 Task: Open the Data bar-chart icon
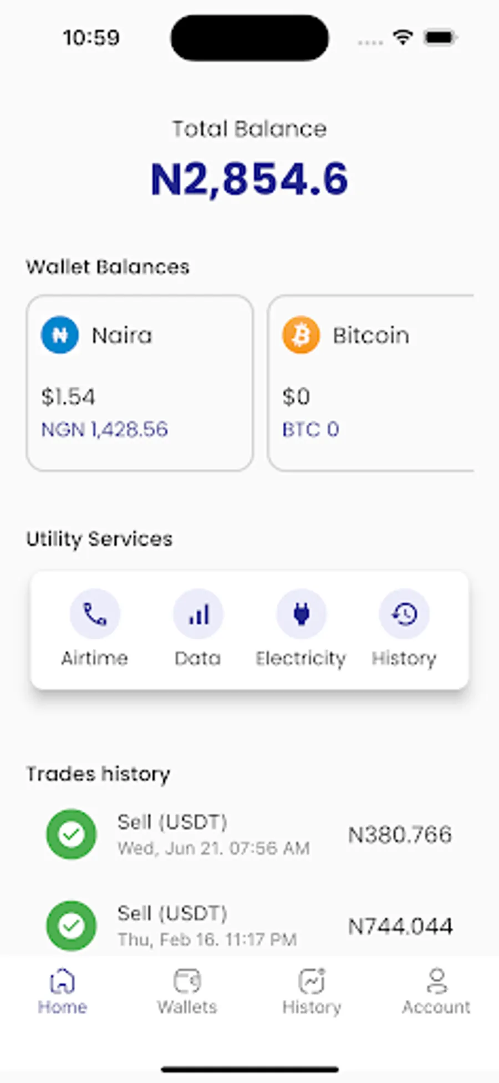pos(198,614)
